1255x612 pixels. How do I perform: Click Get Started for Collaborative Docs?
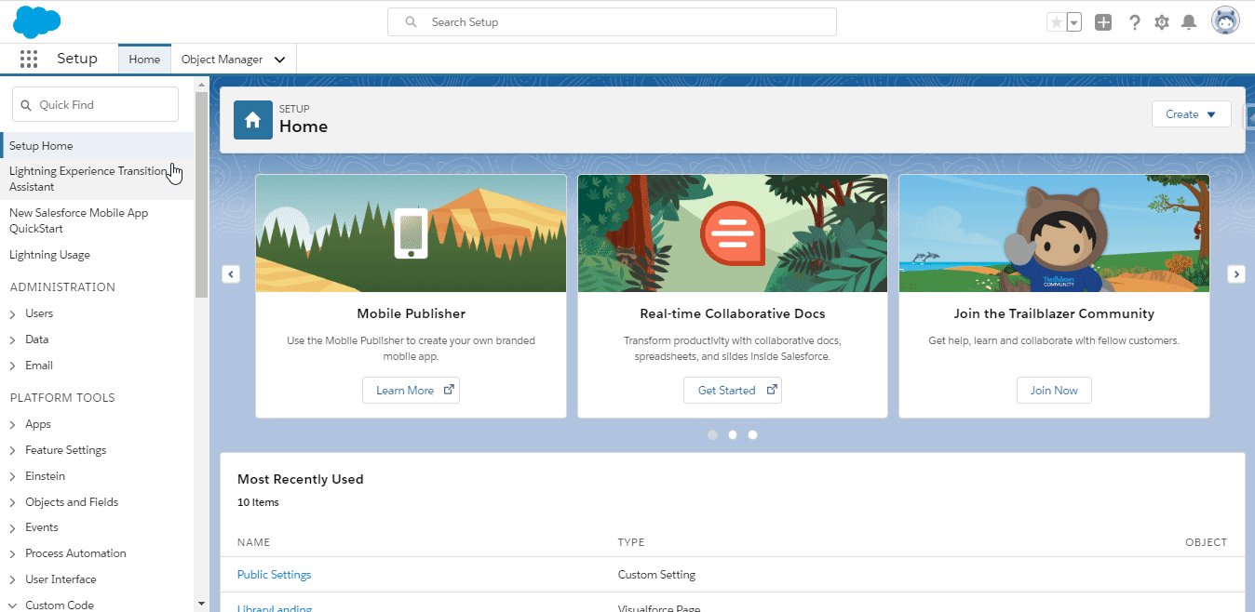click(733, 391)
